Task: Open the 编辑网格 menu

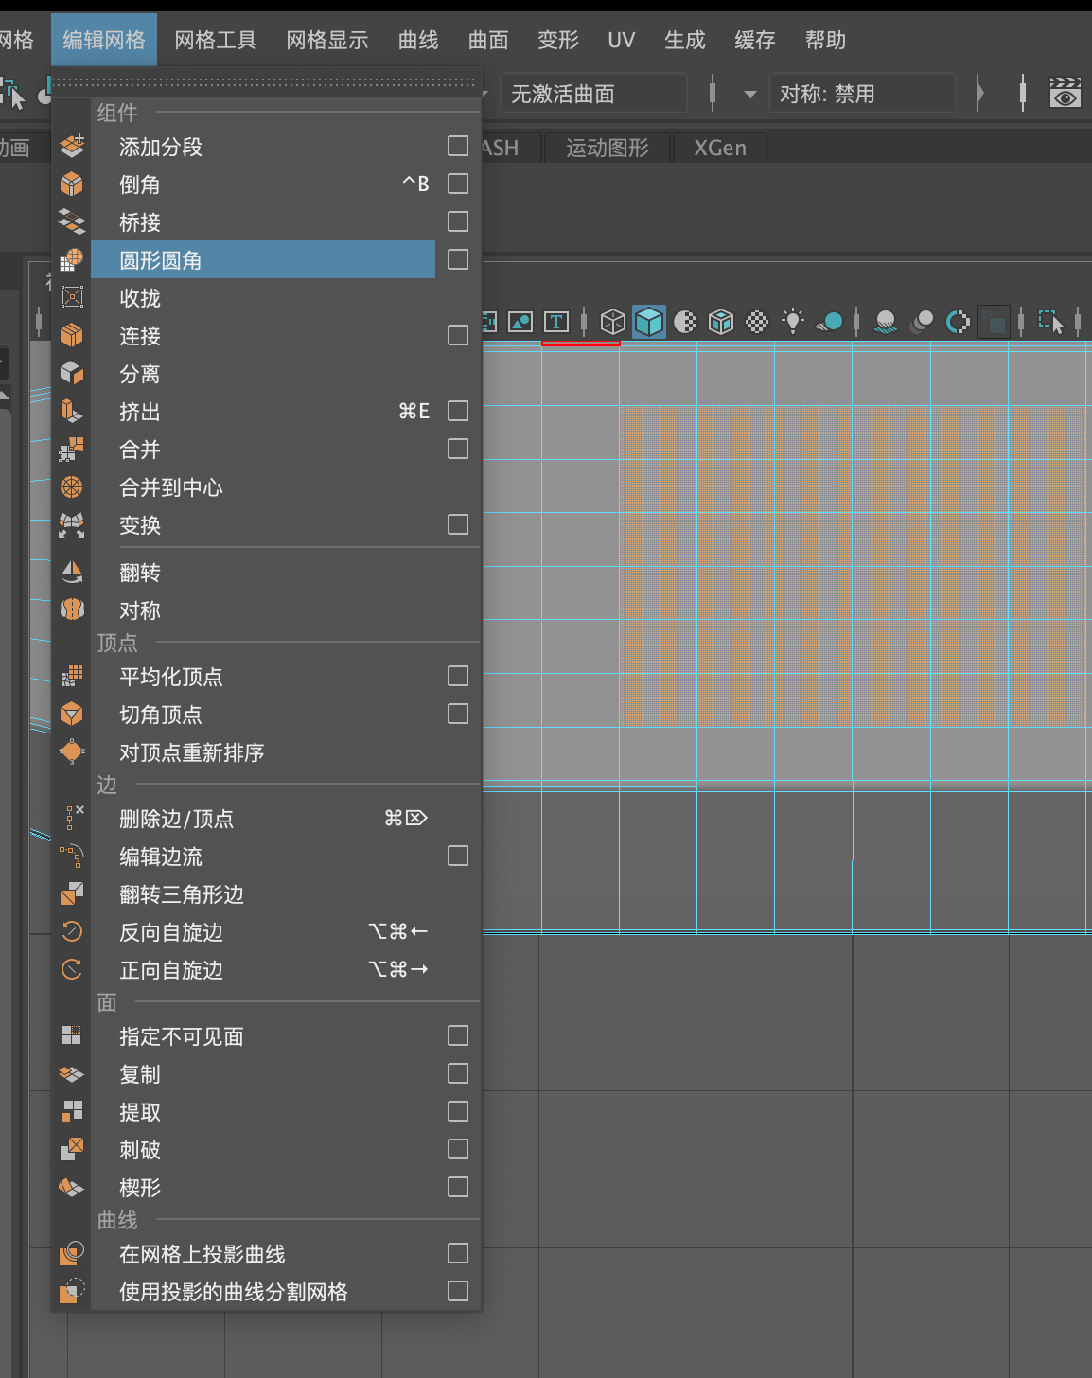Action: (x=104, y=40)
